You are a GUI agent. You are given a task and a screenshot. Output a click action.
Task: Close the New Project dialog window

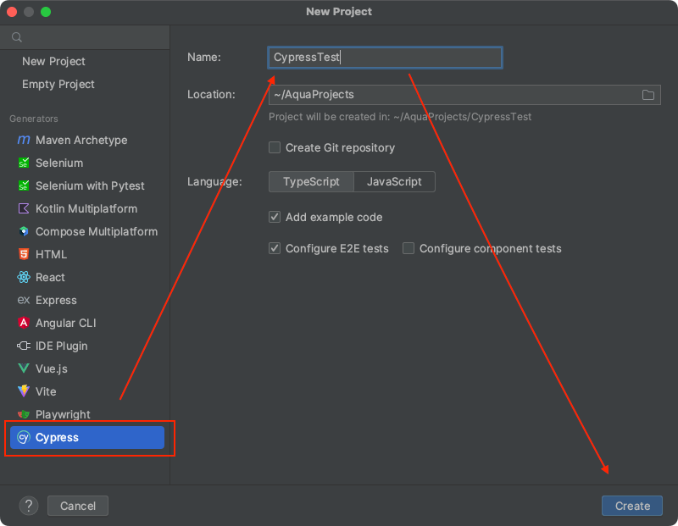pos(12,12)
